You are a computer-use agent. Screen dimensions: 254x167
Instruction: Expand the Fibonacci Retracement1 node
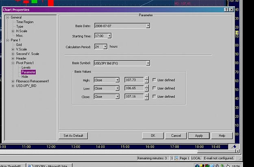[x=13, y=81]
